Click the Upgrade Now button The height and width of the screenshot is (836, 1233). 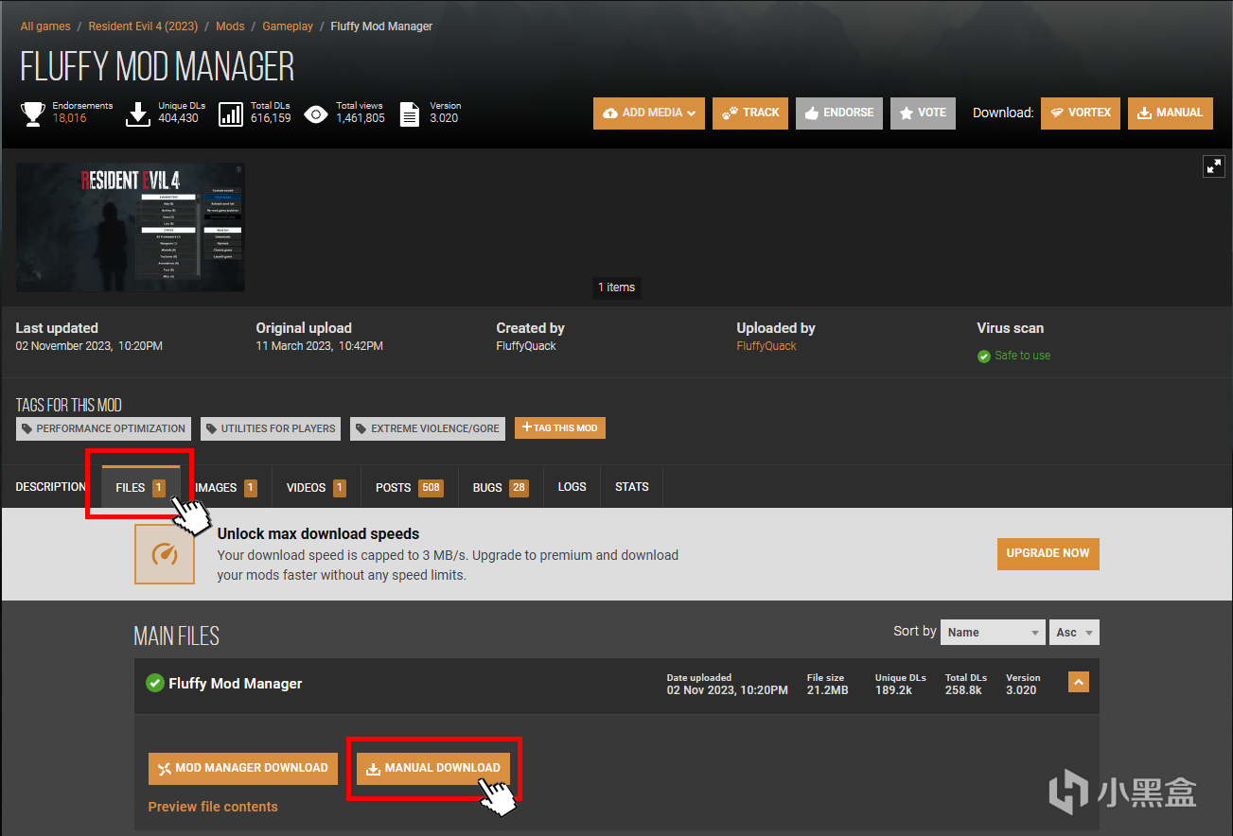[x=1048, y=553]
